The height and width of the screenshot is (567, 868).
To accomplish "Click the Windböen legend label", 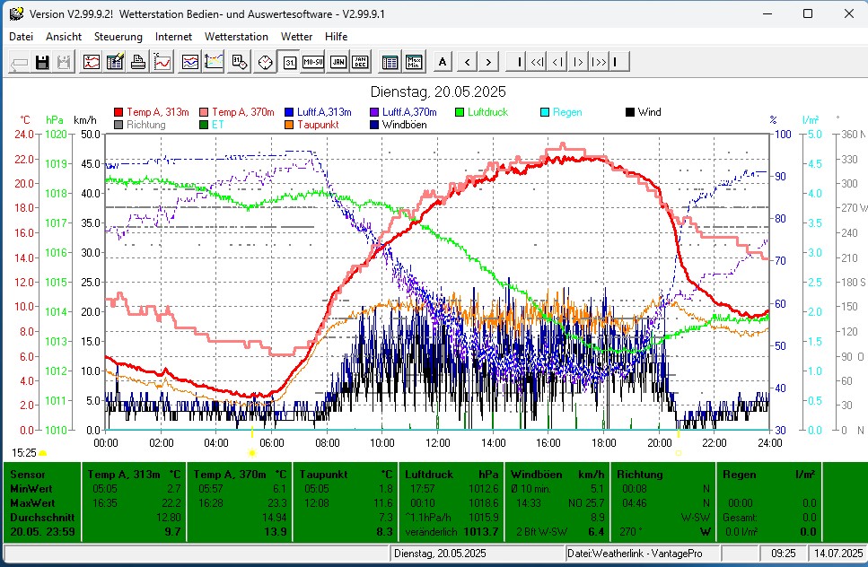I will (404, 125).
